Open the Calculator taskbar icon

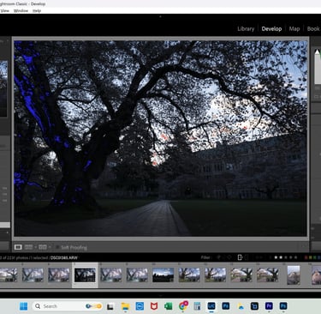(197, 306)
